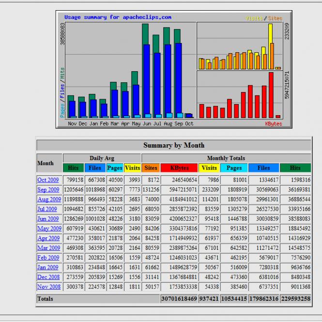Click the tall Jun hits bar in chart
The width and height of the screenshot is (322, 322).
pos(145,34)
